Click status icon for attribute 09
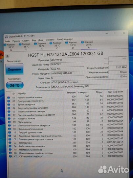Screen dimensions: 133x178 pos(10,122)
